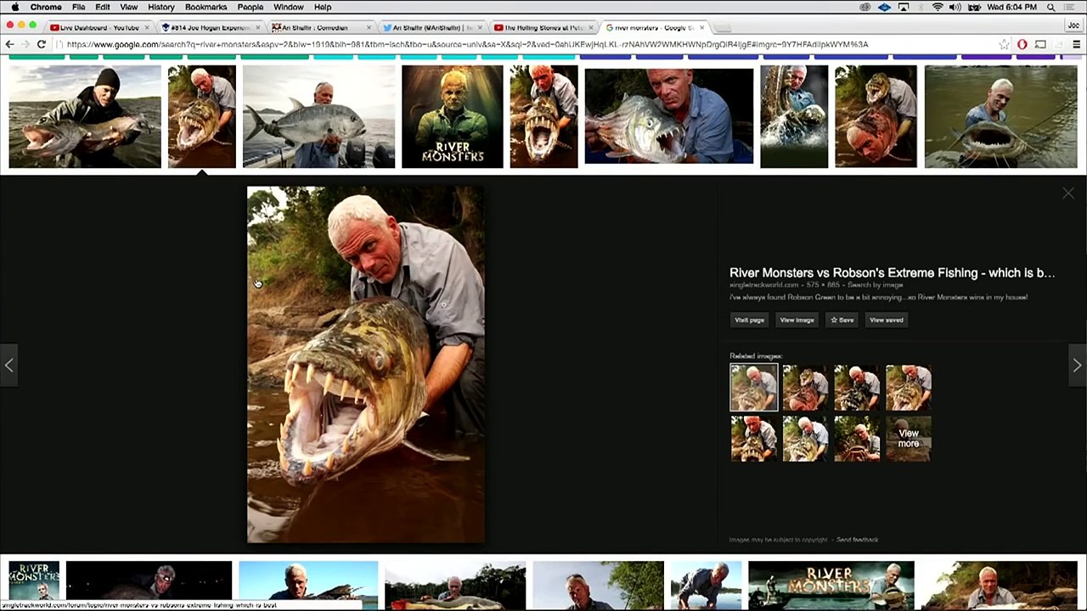
Task: Click View more in related images
Action: coord(909,439)
